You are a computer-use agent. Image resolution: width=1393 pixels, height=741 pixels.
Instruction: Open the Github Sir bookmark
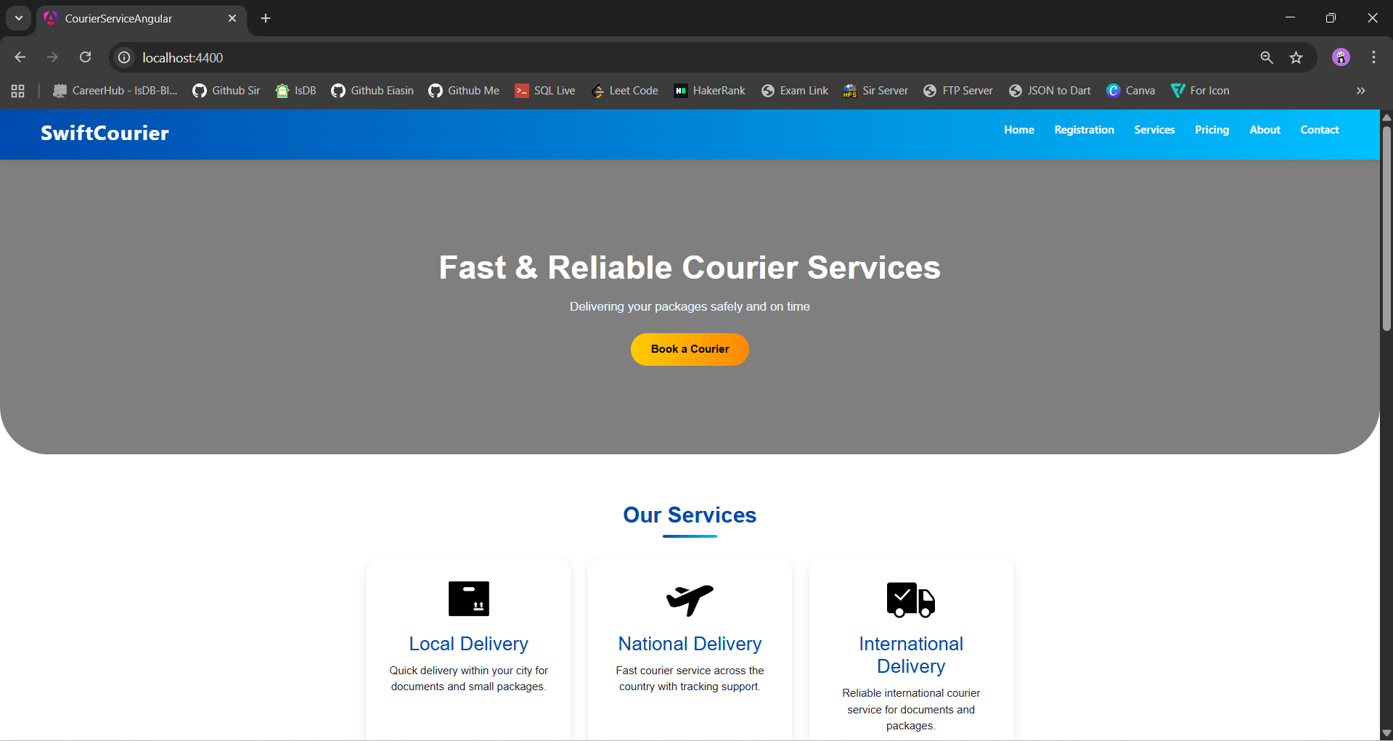click(226, 91)
